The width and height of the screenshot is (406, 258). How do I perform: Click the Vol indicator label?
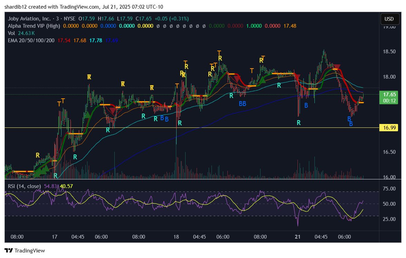(11, 33)
